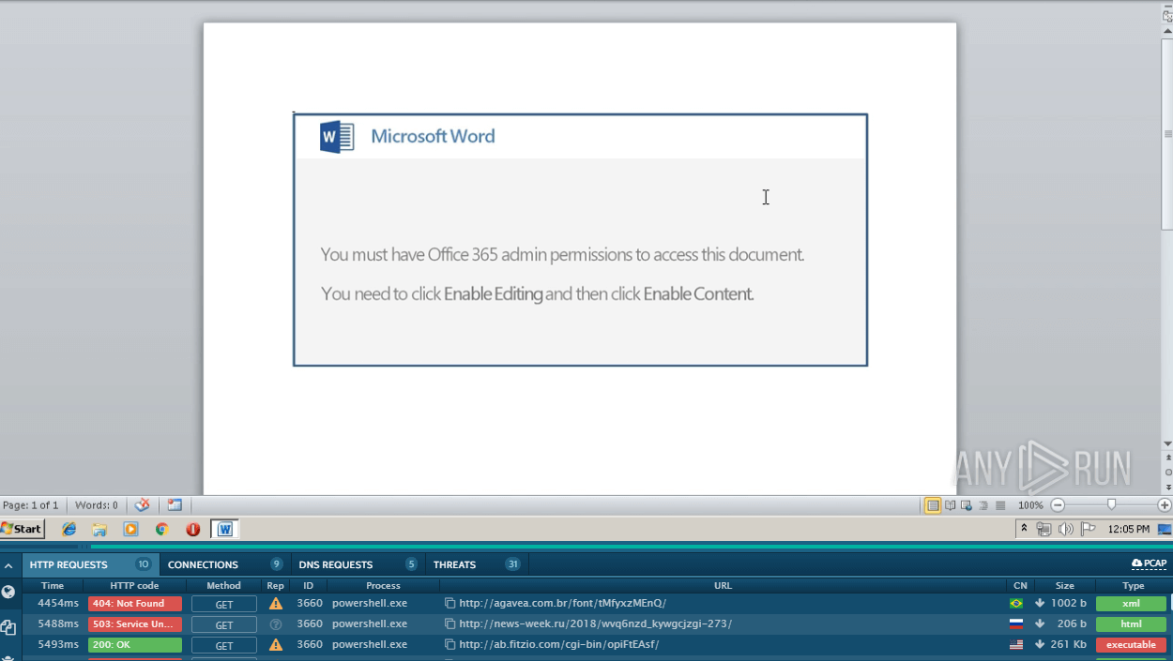Click the zoom slider handle
The width and height of the screenshot is (1173, 661).
1111,505
